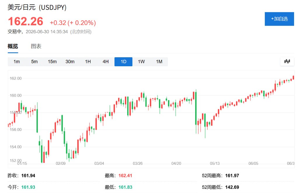Select the 概览 tab
This screenshot has height=193, width=299.
[13, 46]
